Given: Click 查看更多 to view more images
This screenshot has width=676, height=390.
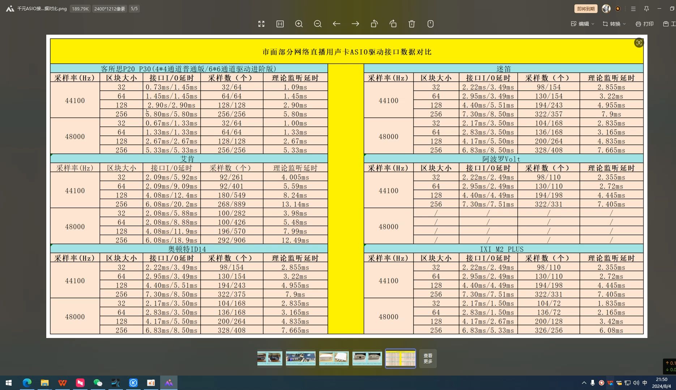Looking at the screenshot, I should (428, 359).
